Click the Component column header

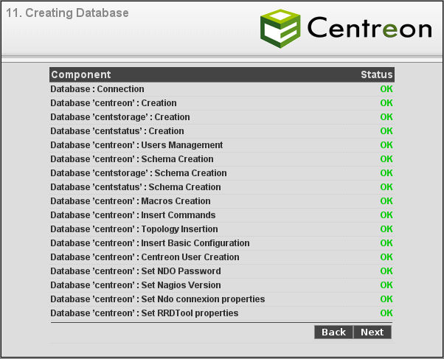pyautogui.click(x=81, y=74)
